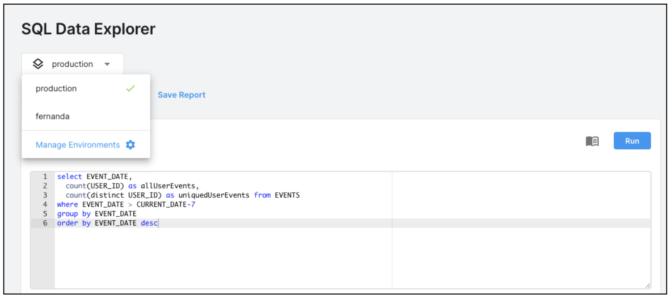Open the Manage Environments link
The height and width of the screenshot is (298, 671).
[78, 145]
